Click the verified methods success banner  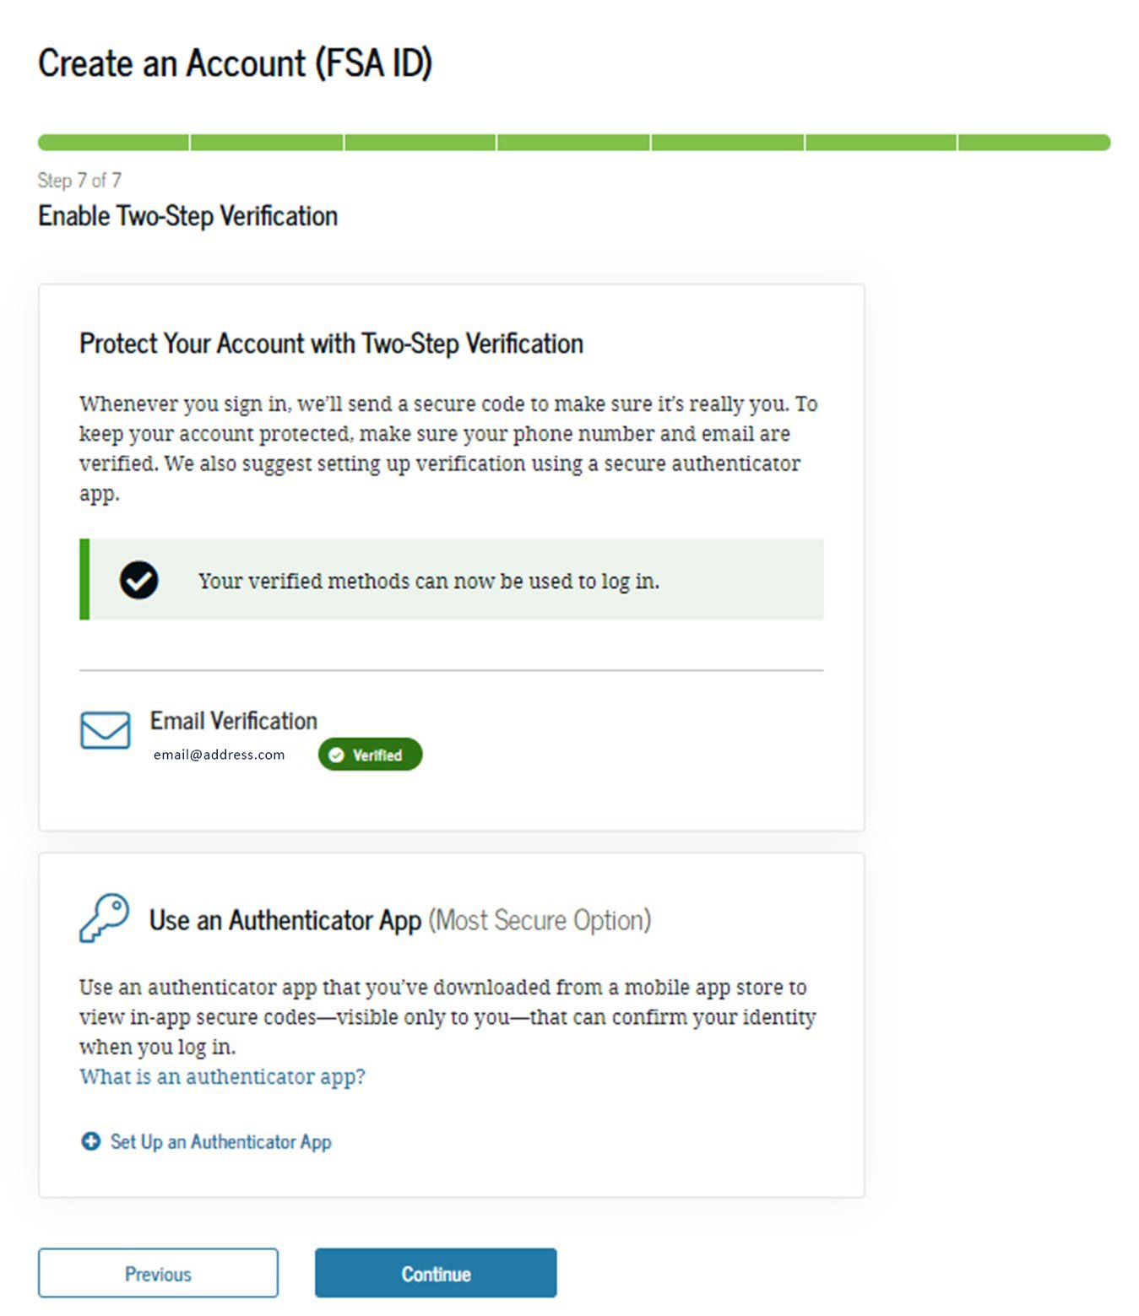tap(452, 579)
